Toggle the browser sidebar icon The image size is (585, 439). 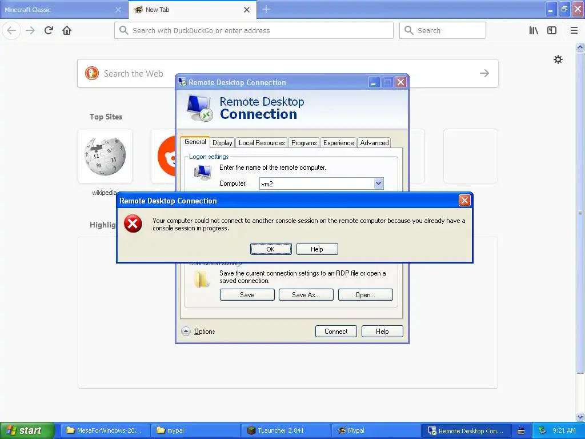coord(552,30)
